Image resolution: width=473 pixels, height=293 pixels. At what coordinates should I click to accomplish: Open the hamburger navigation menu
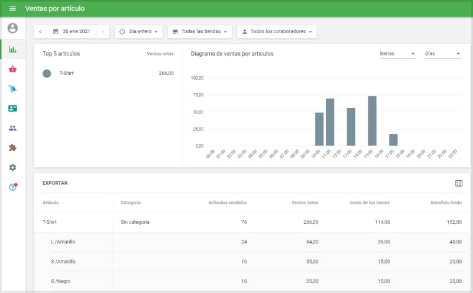click(12, 9)
